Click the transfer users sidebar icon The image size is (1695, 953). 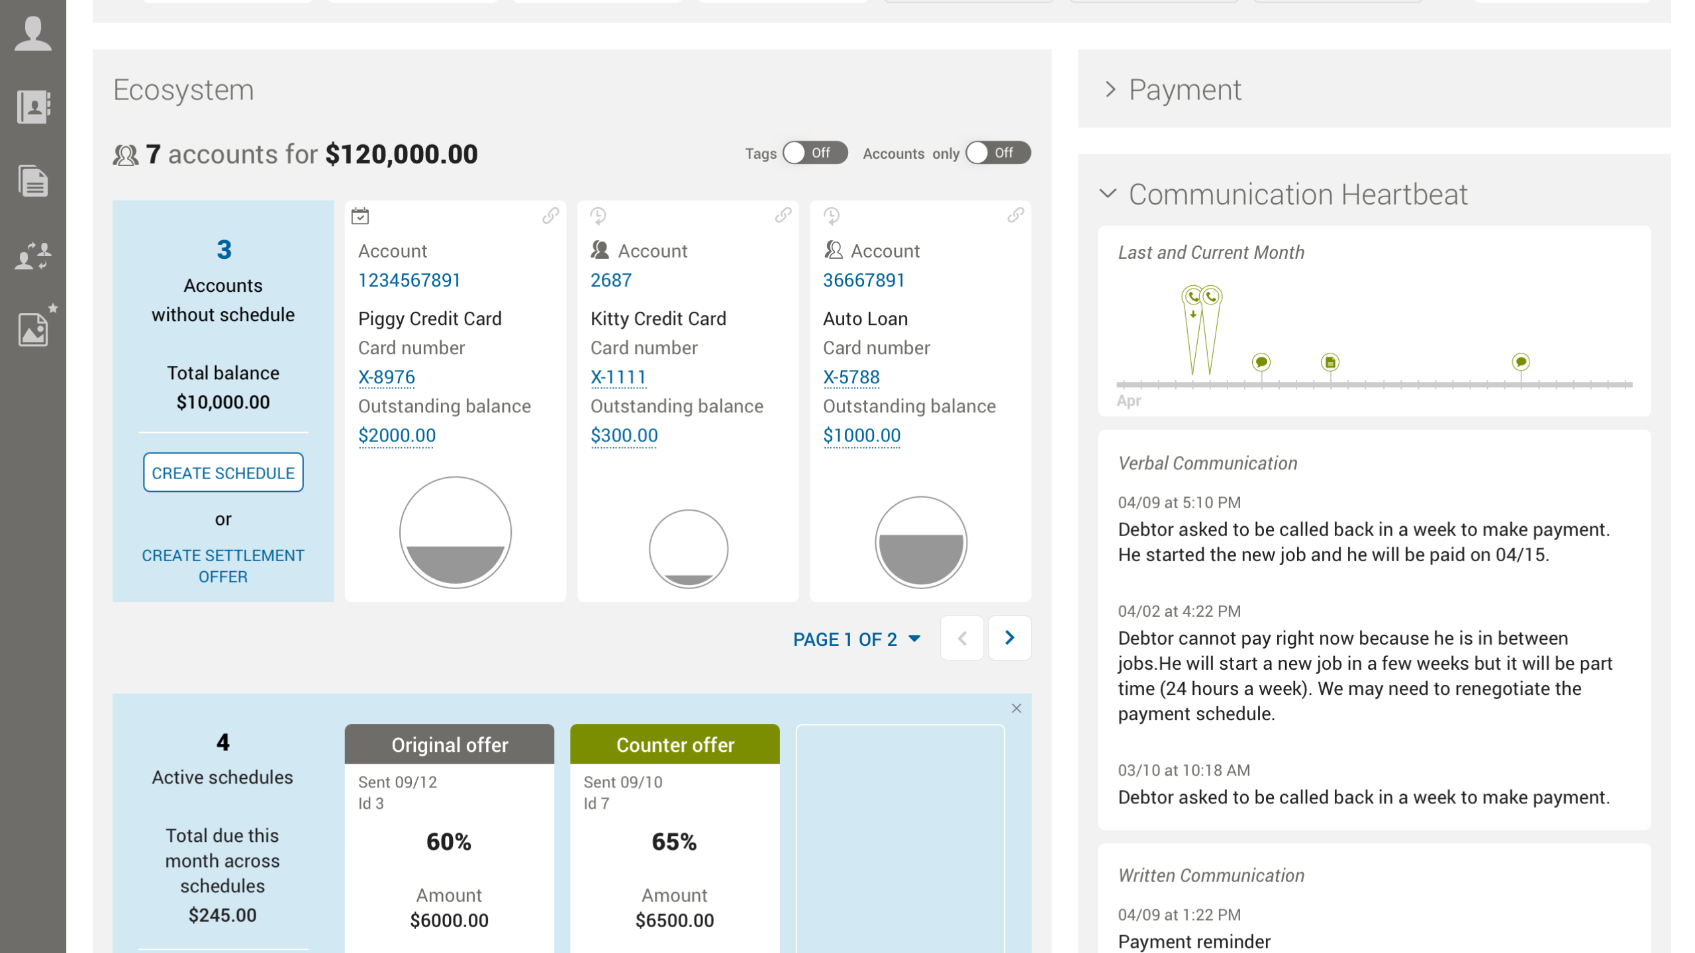point(32,255)
